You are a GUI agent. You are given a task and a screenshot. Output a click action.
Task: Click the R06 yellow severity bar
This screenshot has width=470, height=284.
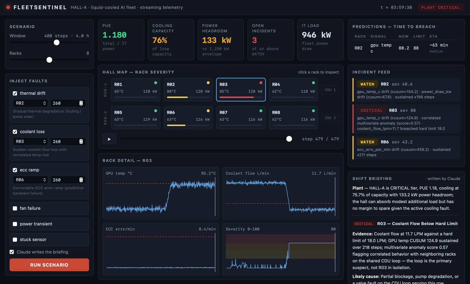point(176,125)
